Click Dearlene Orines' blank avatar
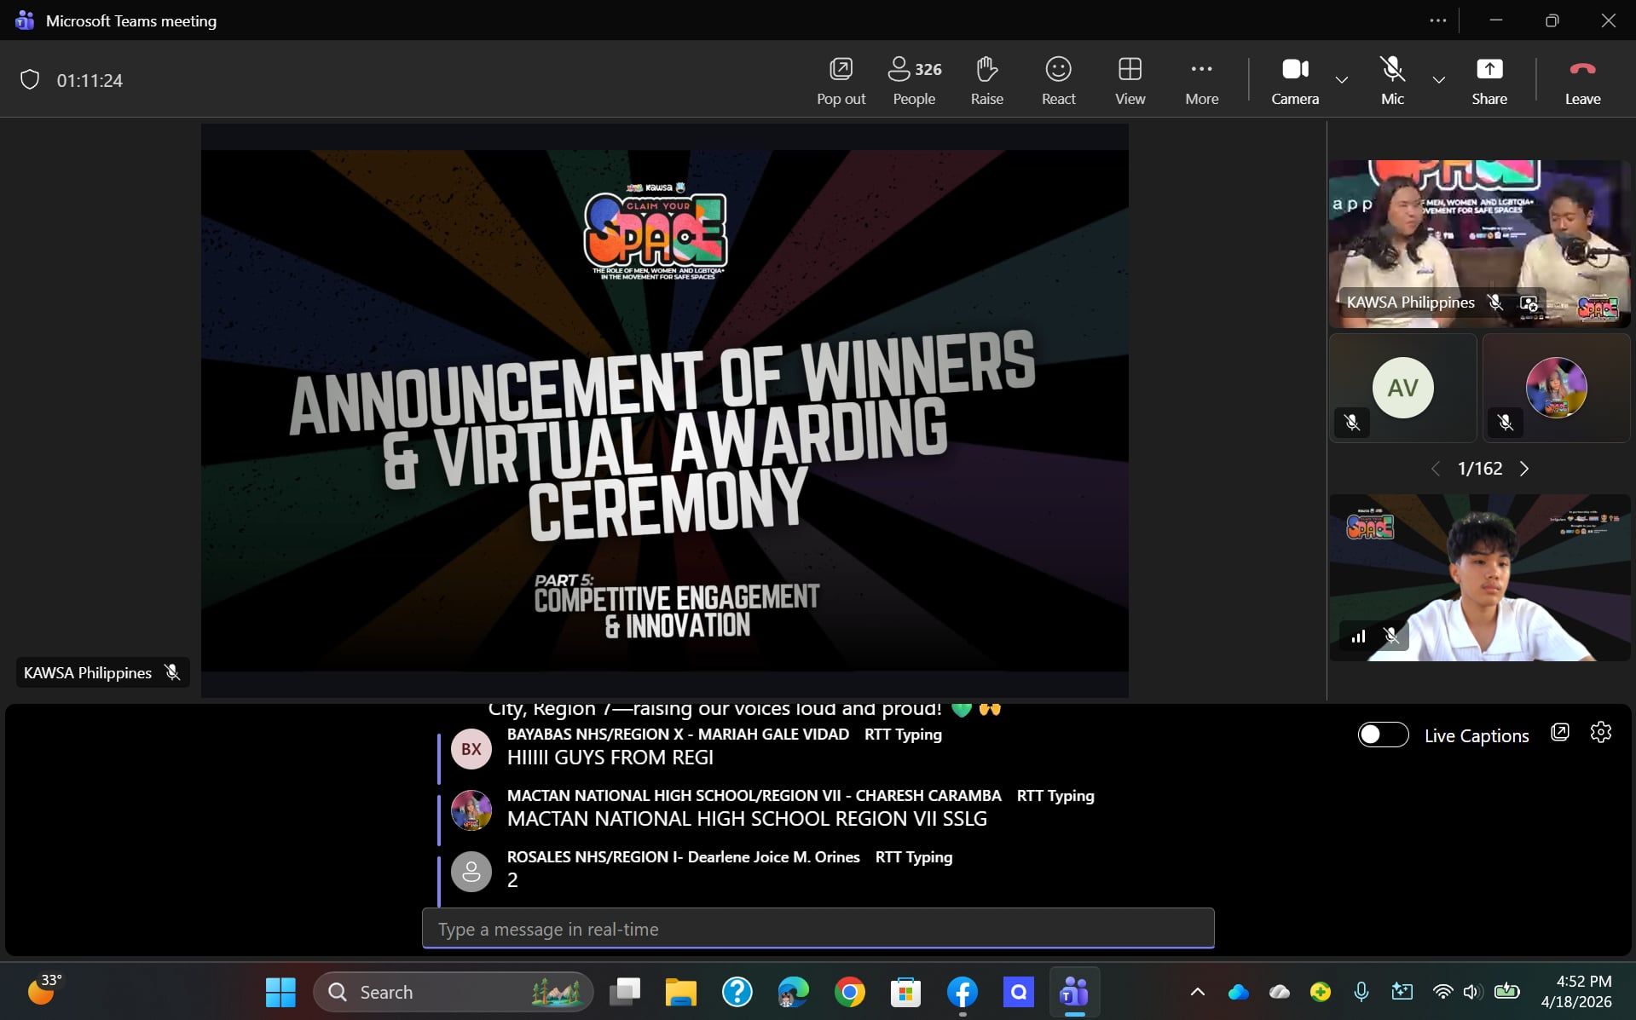Viewport: 1636px width, 1020px height. [x=471, y=872]
